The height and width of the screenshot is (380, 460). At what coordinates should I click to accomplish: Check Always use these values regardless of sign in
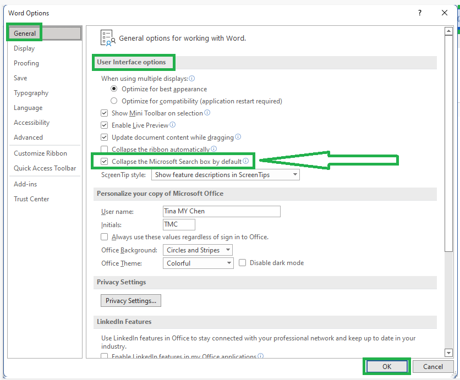click(x=105, y=236)
